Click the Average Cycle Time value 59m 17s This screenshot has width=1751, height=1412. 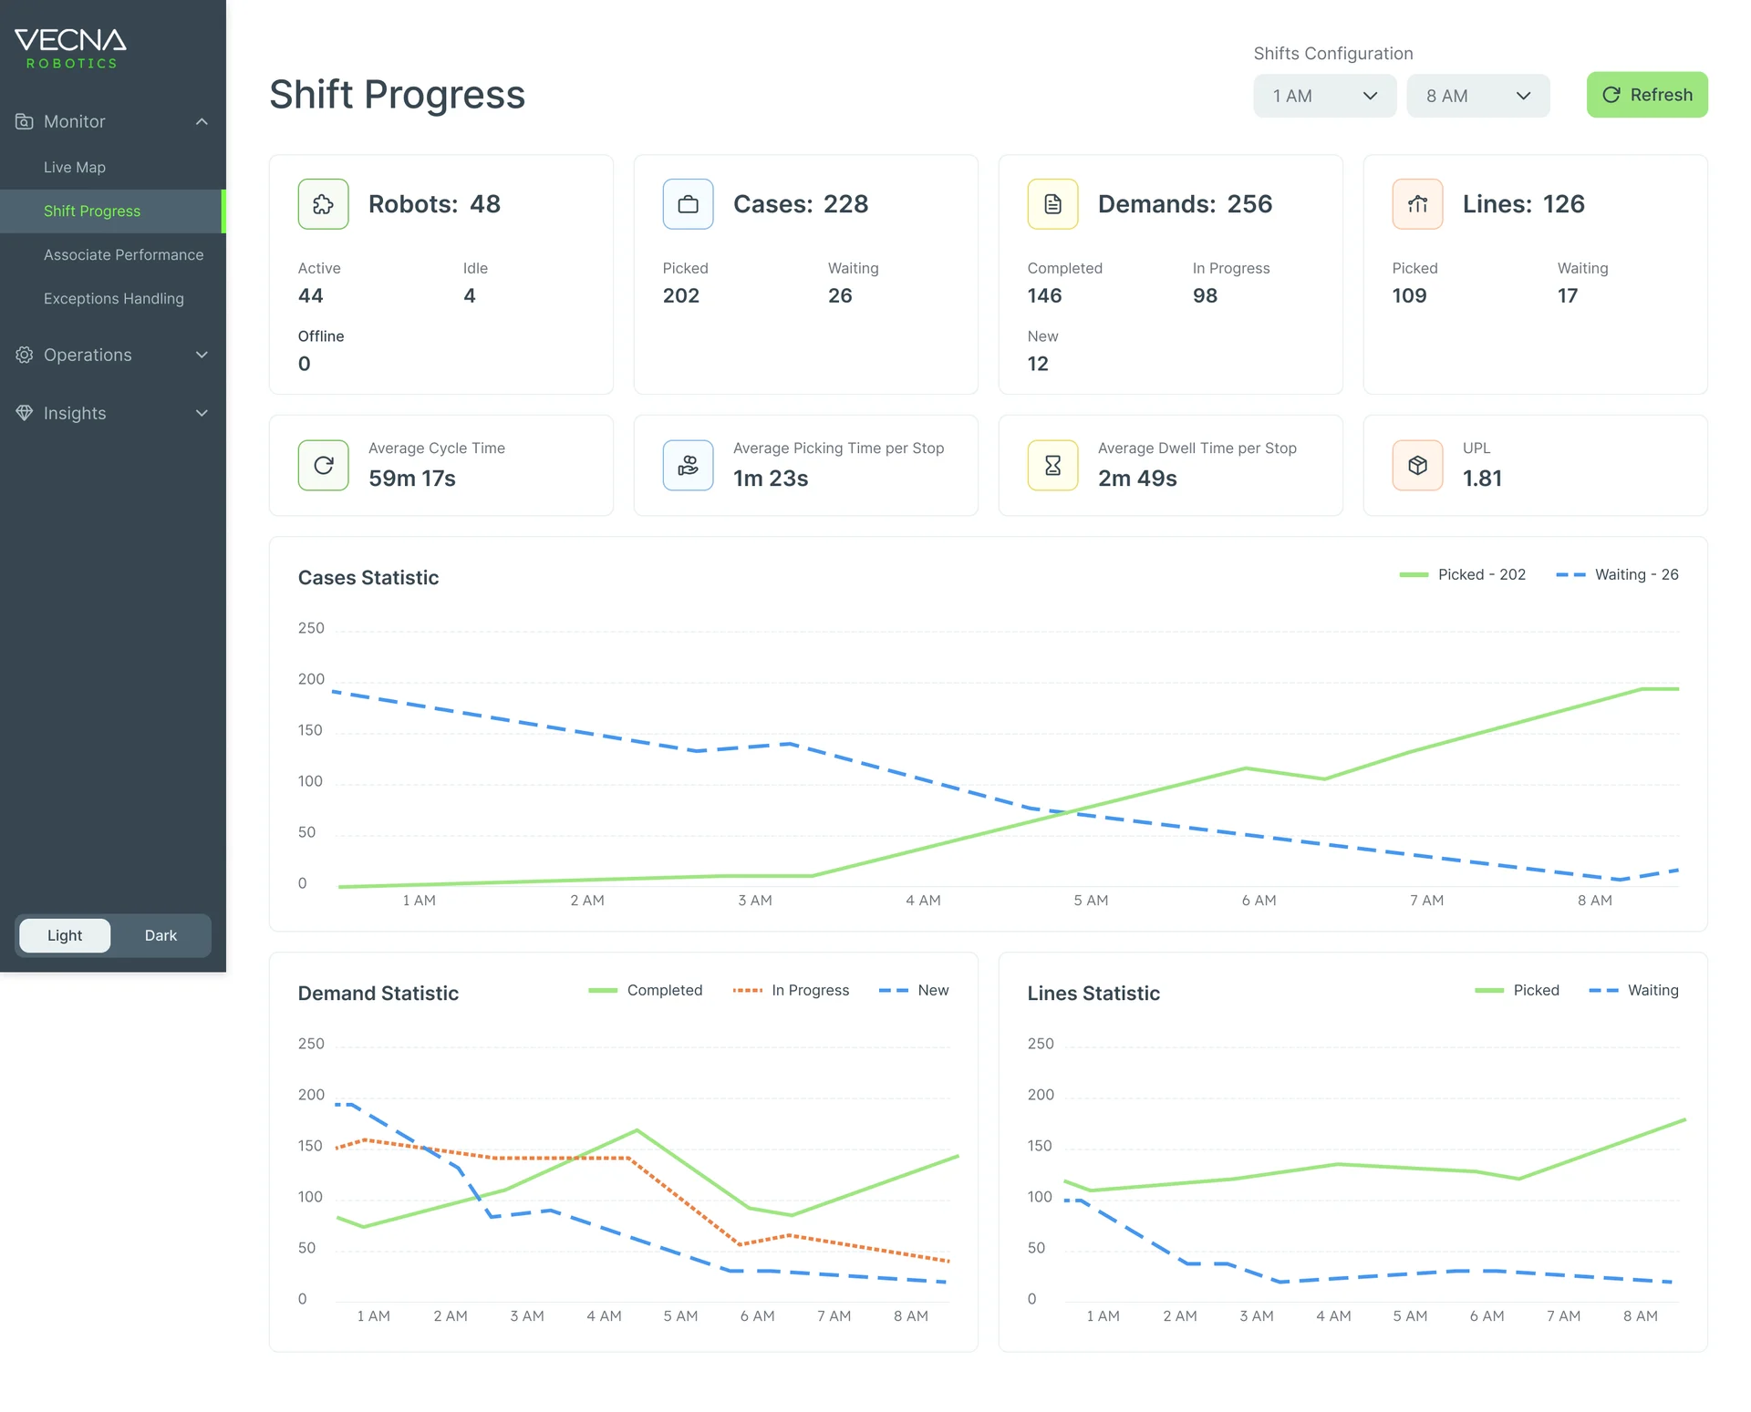click(x=412, y=478)
